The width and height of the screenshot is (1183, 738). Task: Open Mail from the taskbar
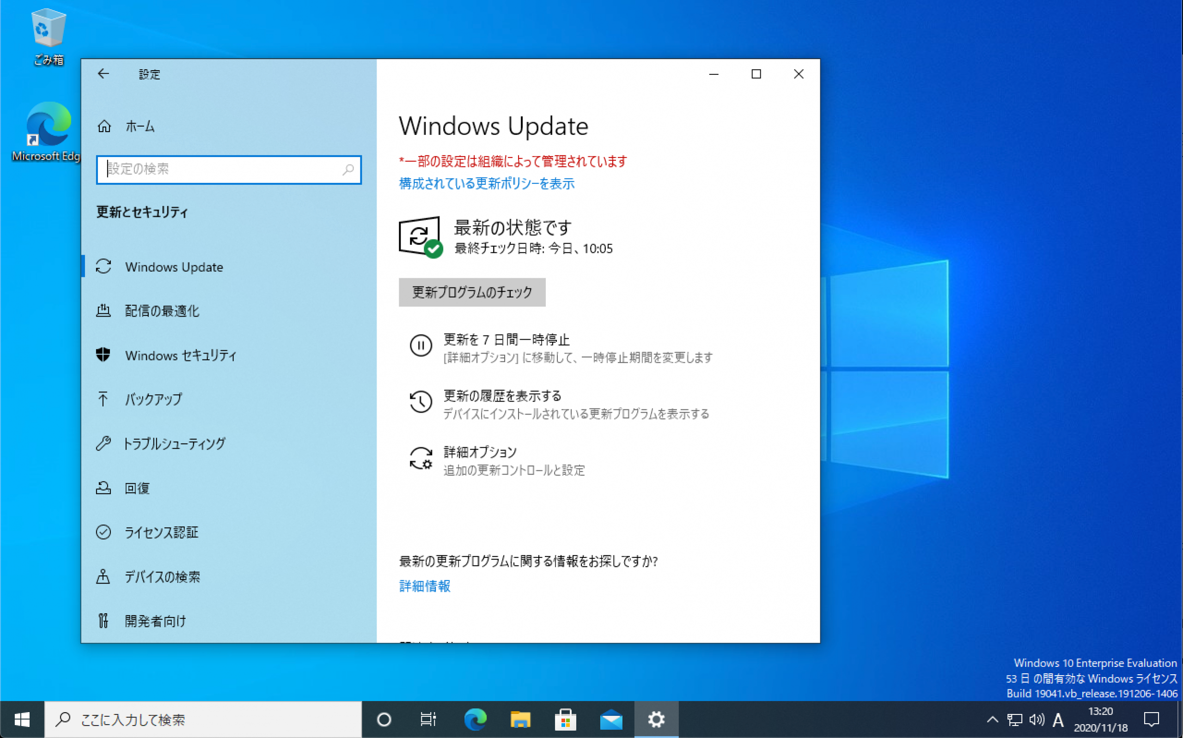[611, 720]
